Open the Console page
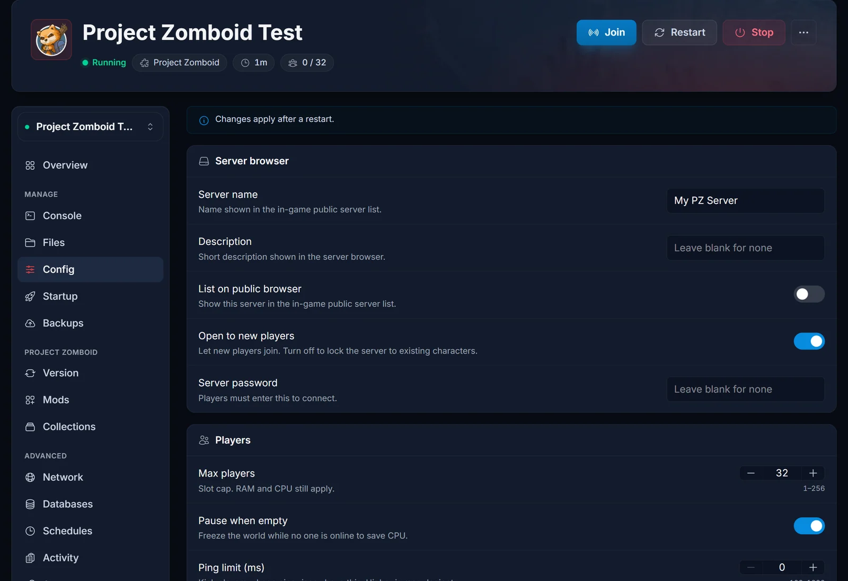This screenshot has width=848, height=581. tap(90, 216)
